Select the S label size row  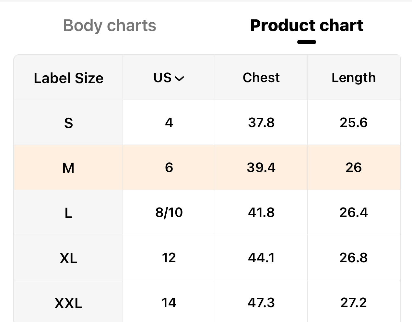[68, 123]
